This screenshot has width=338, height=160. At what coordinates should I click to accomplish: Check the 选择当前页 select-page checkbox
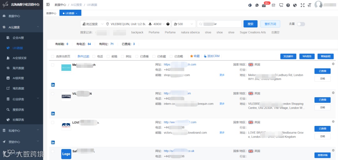coord(53,57)
